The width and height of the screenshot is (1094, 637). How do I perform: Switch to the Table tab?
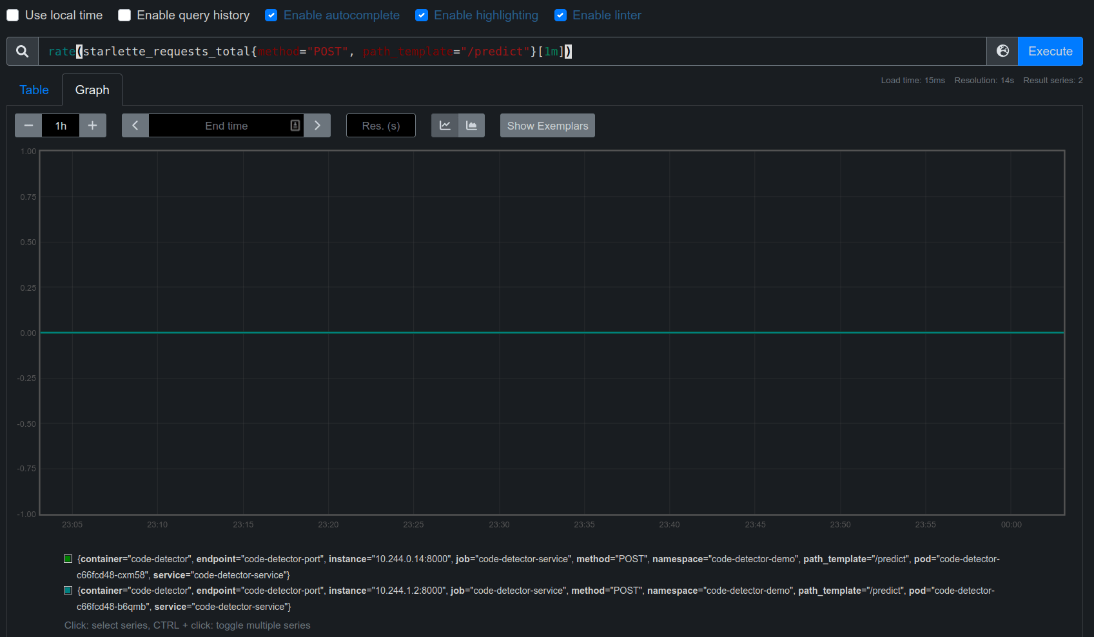[x=34, y=90]
